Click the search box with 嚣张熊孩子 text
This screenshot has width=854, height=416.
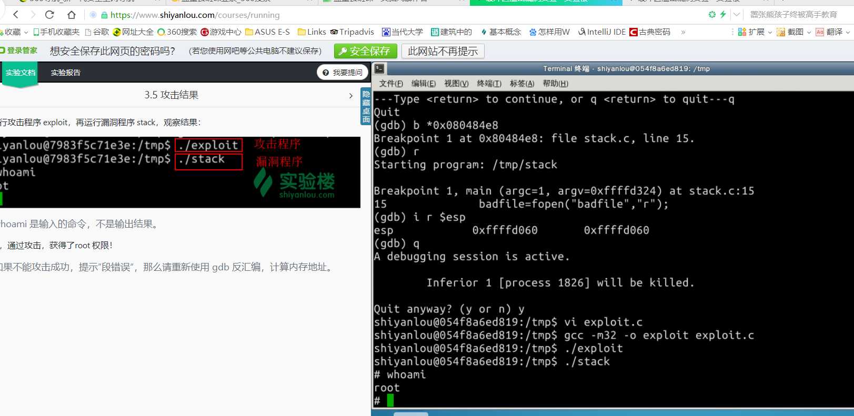(x=795, y=15)
